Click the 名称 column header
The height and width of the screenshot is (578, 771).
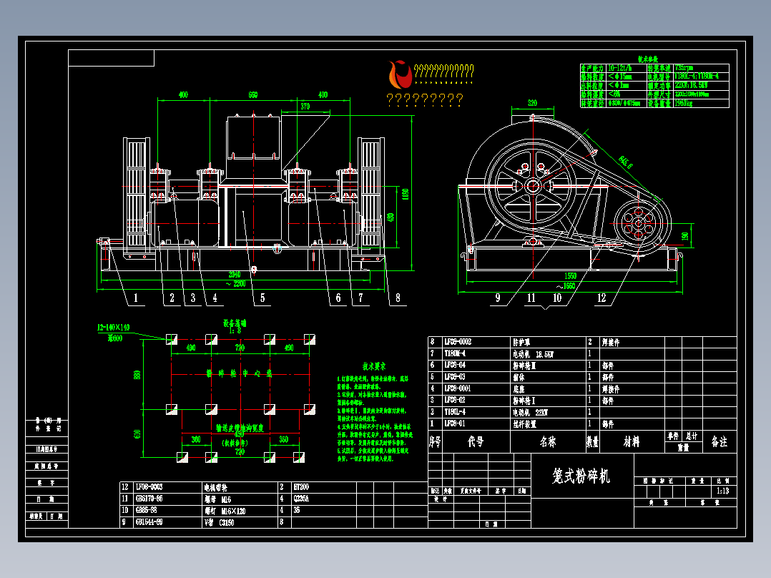tap(548, 441)
